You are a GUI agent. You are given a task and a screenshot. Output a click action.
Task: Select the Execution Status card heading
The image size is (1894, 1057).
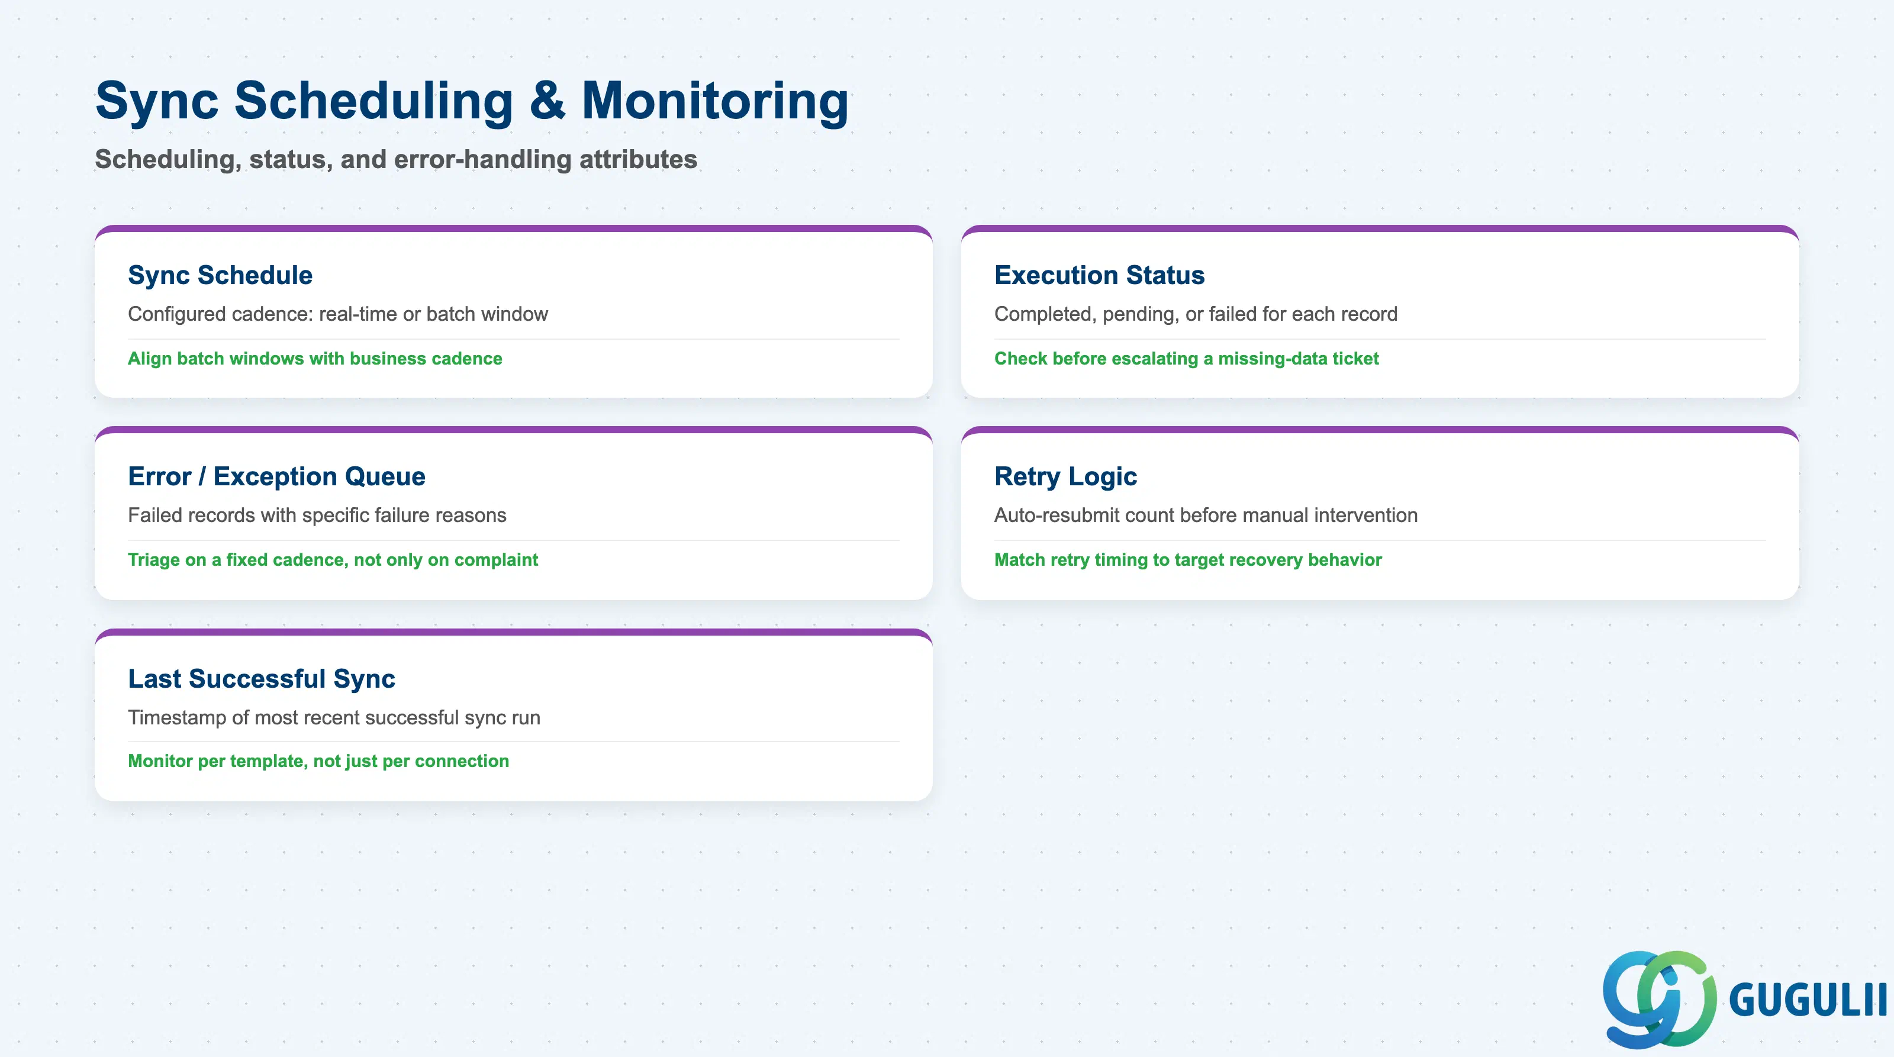(1099, 275)
